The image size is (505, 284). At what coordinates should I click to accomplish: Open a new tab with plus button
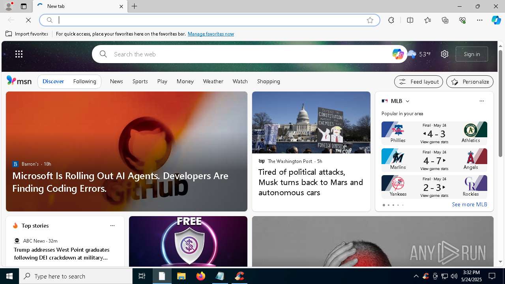click(135, 6)
